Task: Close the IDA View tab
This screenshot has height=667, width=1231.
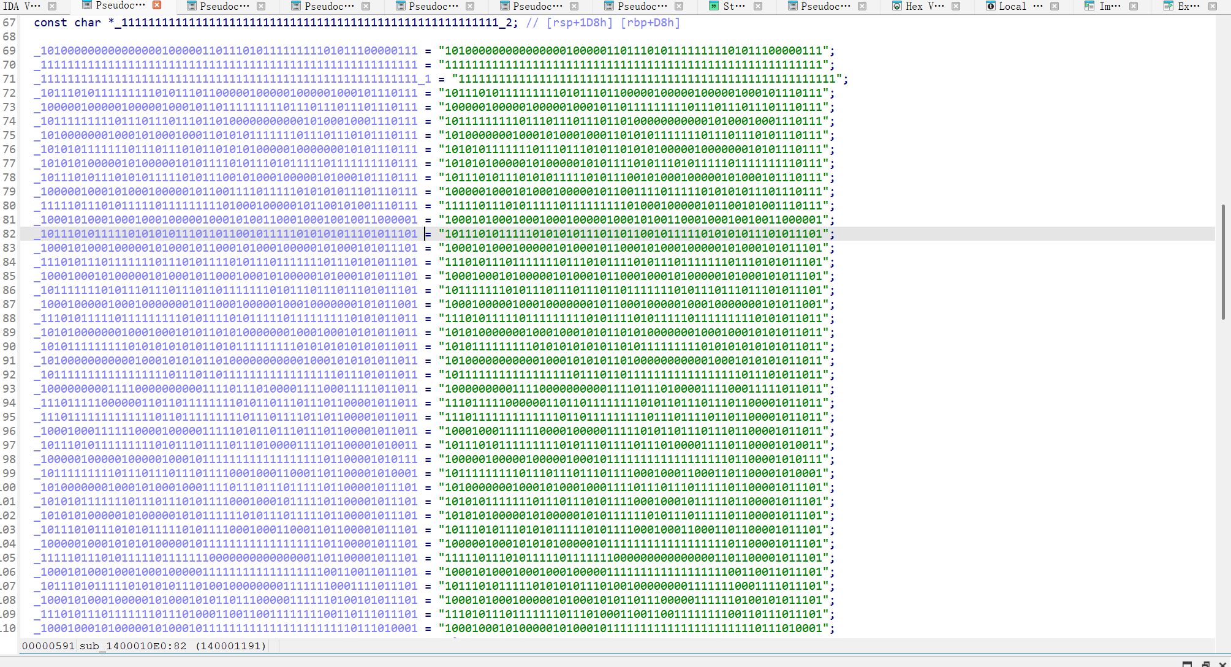Action: pyautogui.click(x=52, y=6)
